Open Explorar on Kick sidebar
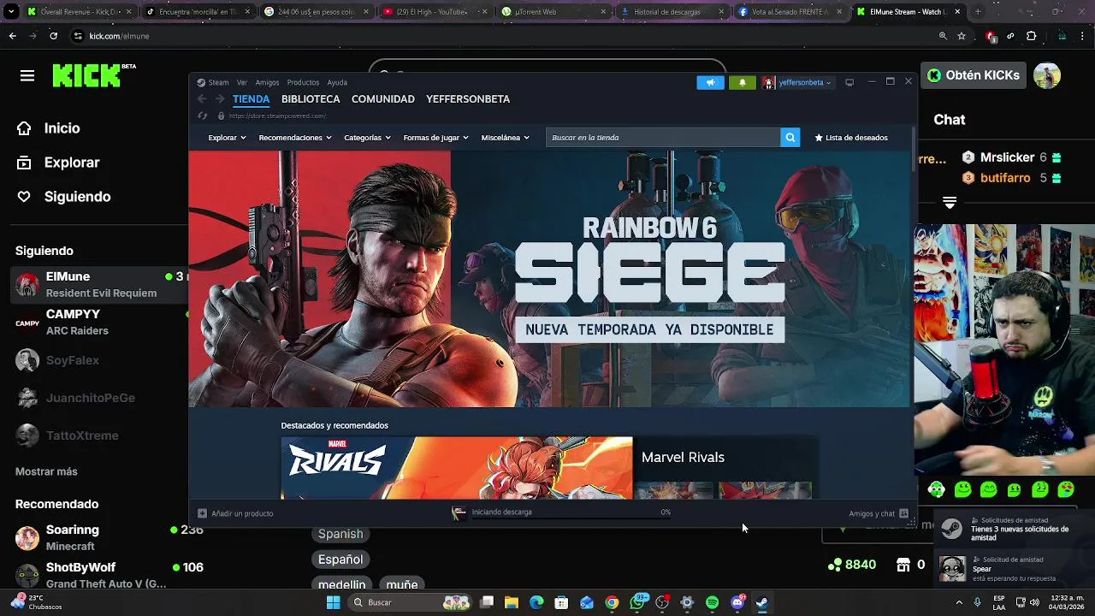 (57, 163)
